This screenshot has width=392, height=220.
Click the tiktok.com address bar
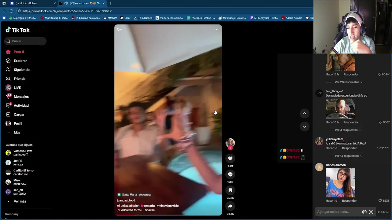tap(165, 11)
